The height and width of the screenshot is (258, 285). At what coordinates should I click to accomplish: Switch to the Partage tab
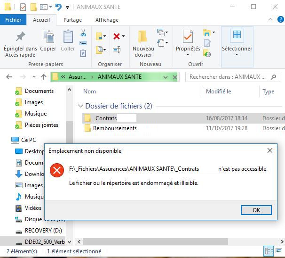(x=72, y=20)
